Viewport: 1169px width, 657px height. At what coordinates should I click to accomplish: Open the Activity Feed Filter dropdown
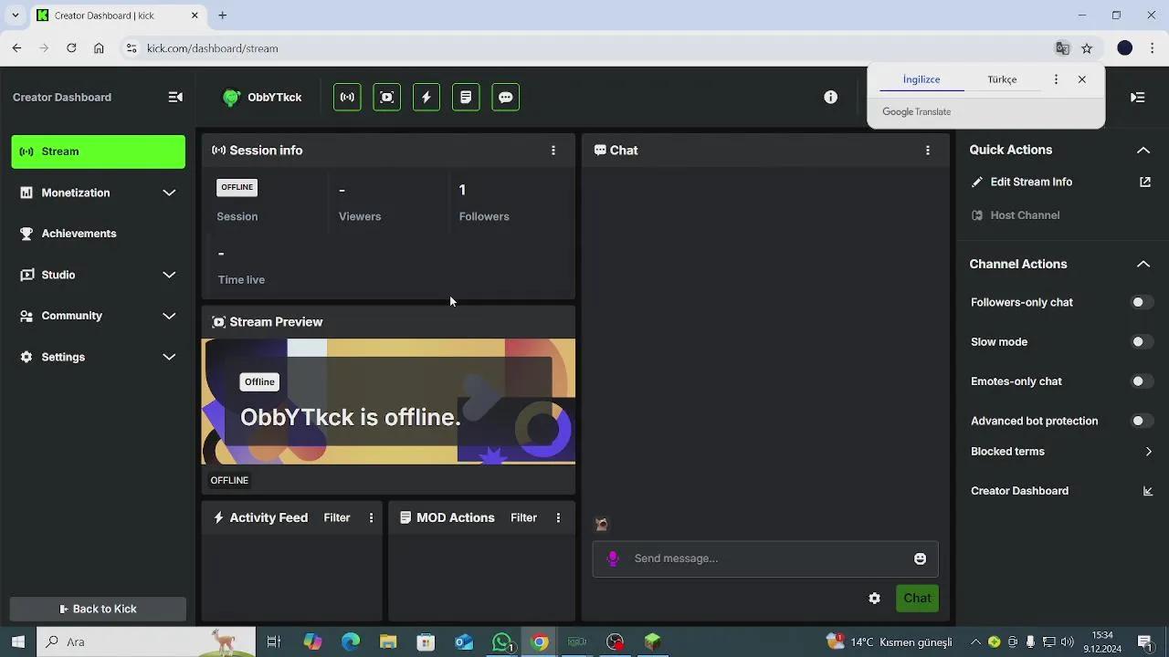point(337,517)
